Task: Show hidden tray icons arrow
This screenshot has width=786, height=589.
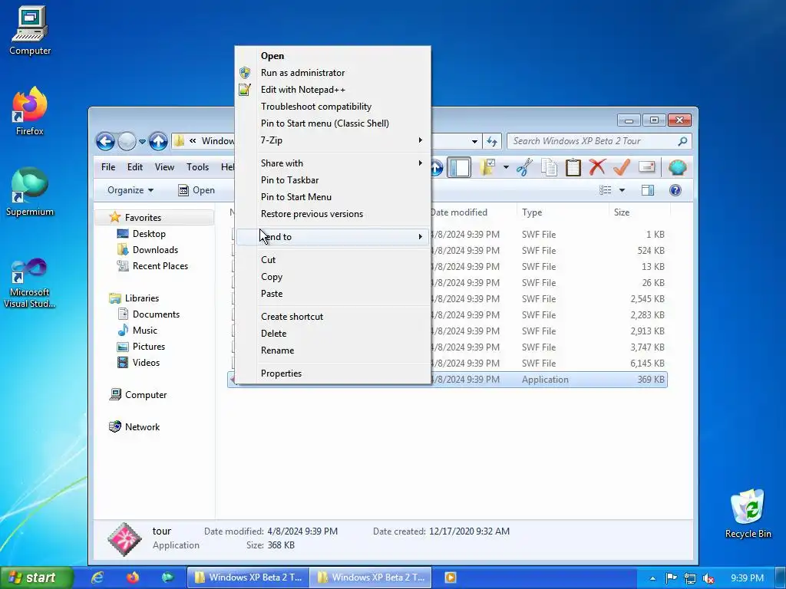Action: click(652, 578)
